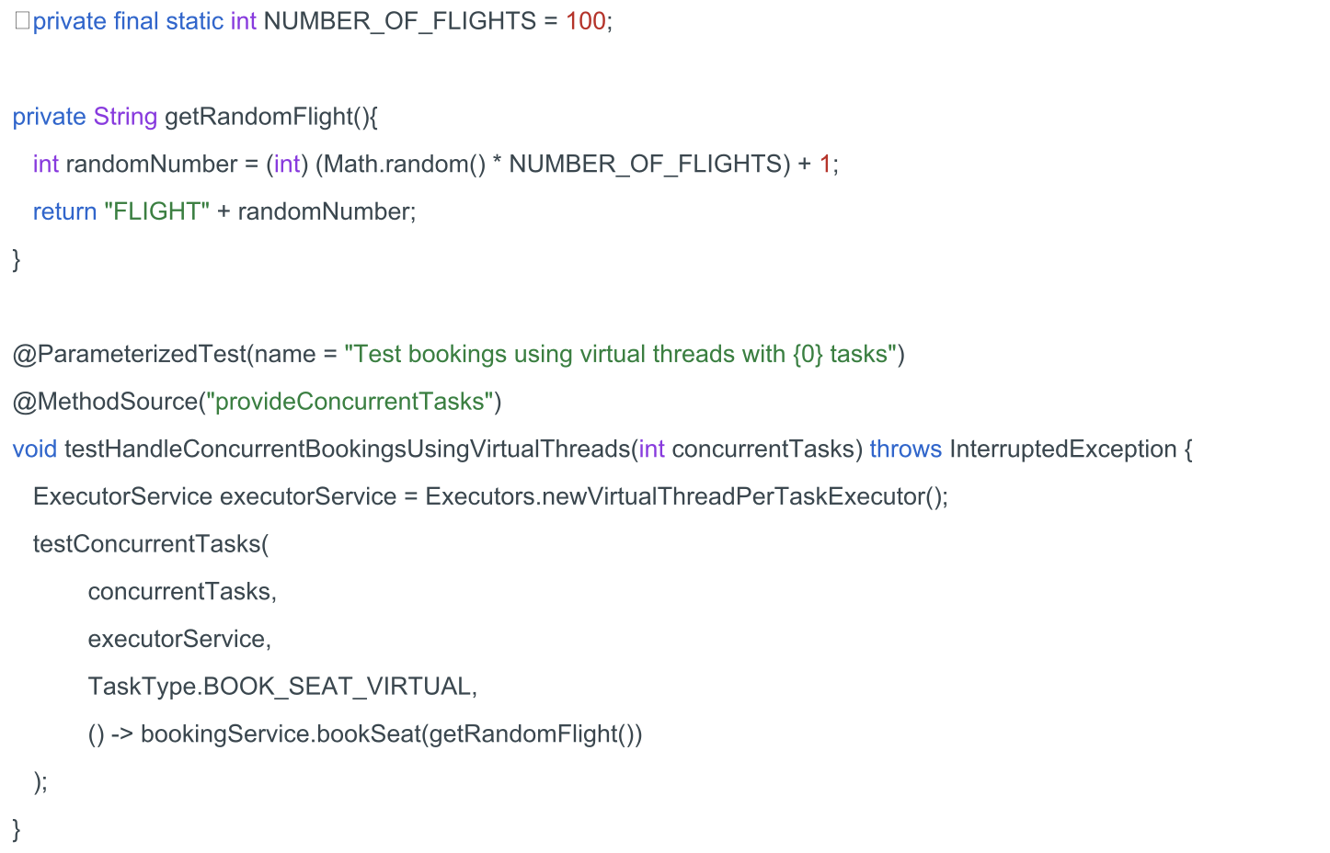Click bookingService.bookSeat lambda expression
Image resolution: width=1330 pixels, height=853 pixels.
(365, 734)
